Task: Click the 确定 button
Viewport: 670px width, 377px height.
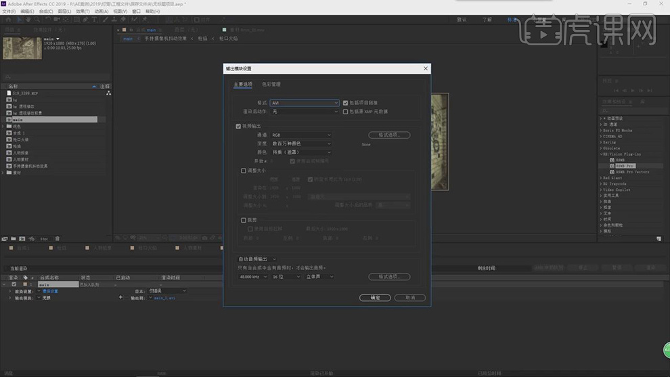Action: coord(374,297)
